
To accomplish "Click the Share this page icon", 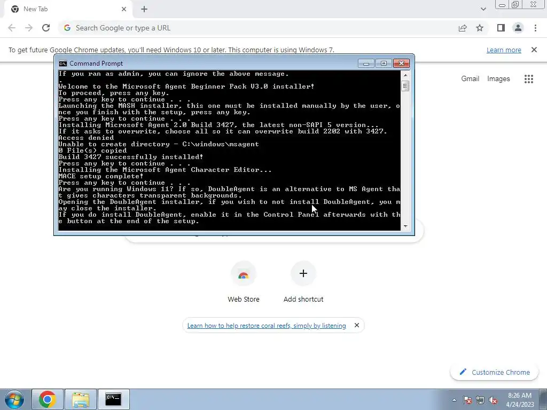I will 463,28.
